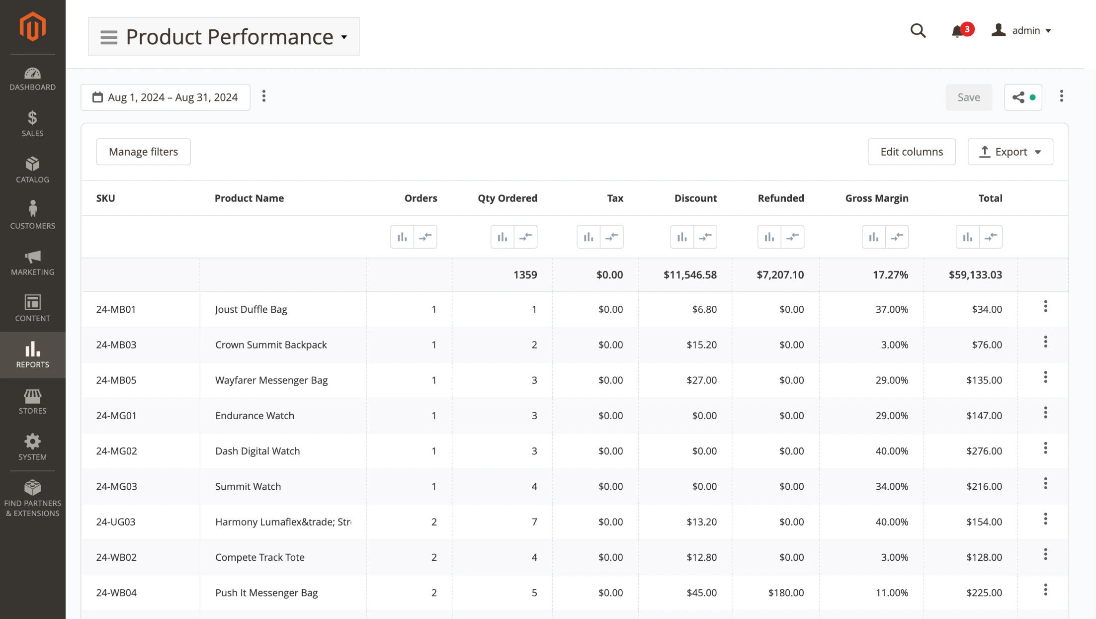
Task: Select Sales in the left navigation
Action: click(32, 122)
